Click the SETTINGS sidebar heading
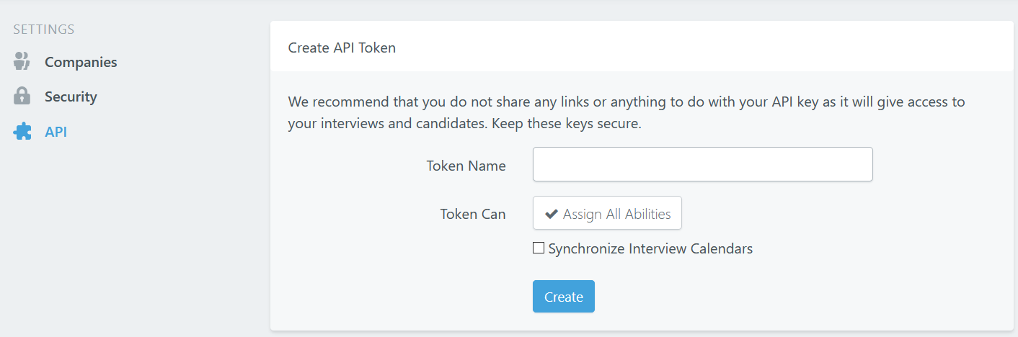Viewport: 1018px width, 337px height. 44,30
